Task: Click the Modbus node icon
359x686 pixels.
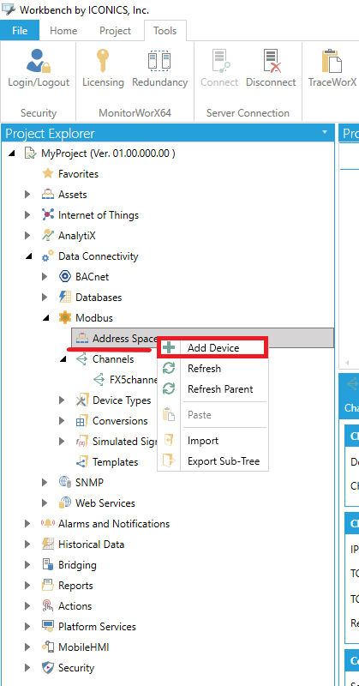Action: (x=64, y=317)
